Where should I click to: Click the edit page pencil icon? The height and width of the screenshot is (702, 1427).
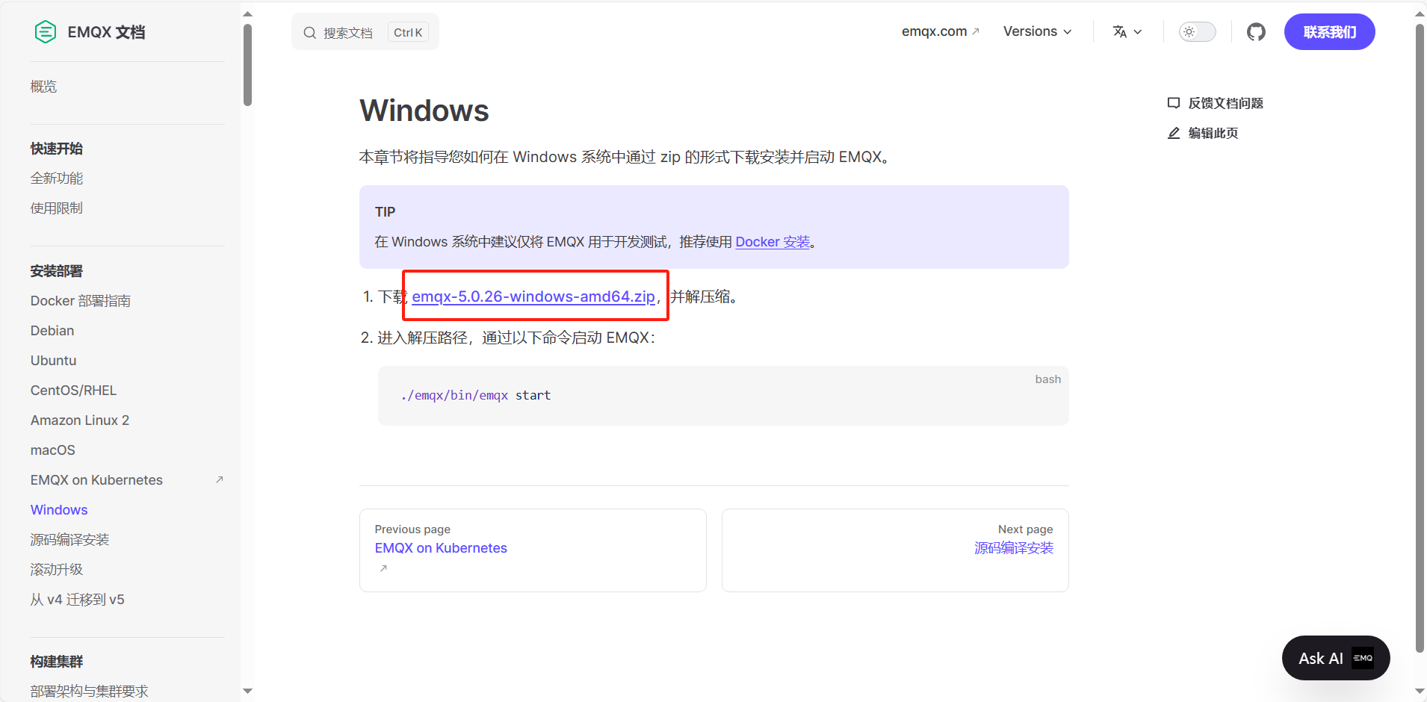pyautogui.click(x=1174, y=133)
